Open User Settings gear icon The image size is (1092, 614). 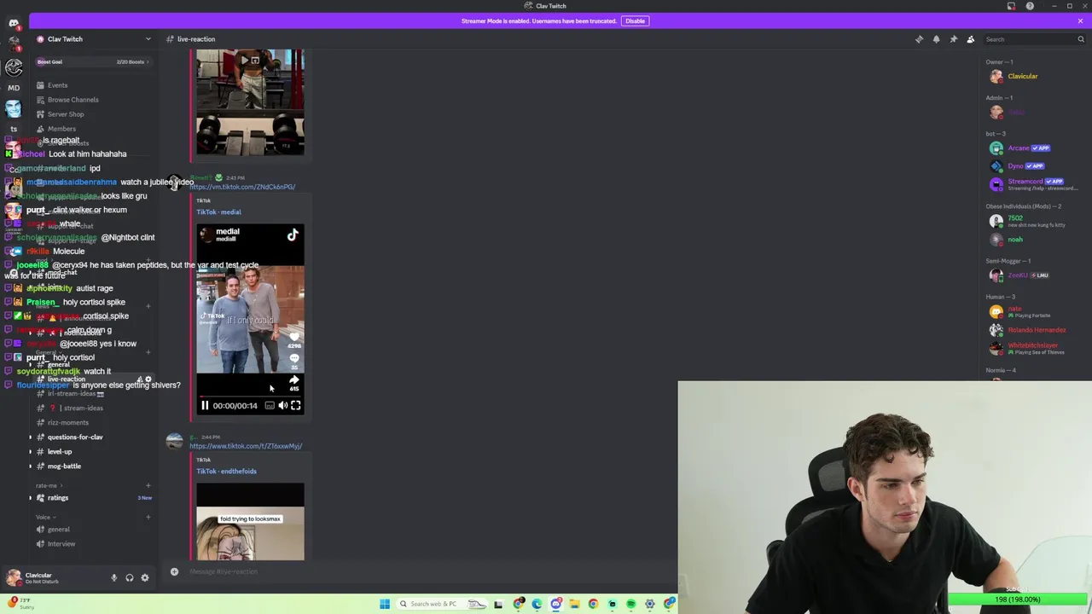click(x=145, y=578)
